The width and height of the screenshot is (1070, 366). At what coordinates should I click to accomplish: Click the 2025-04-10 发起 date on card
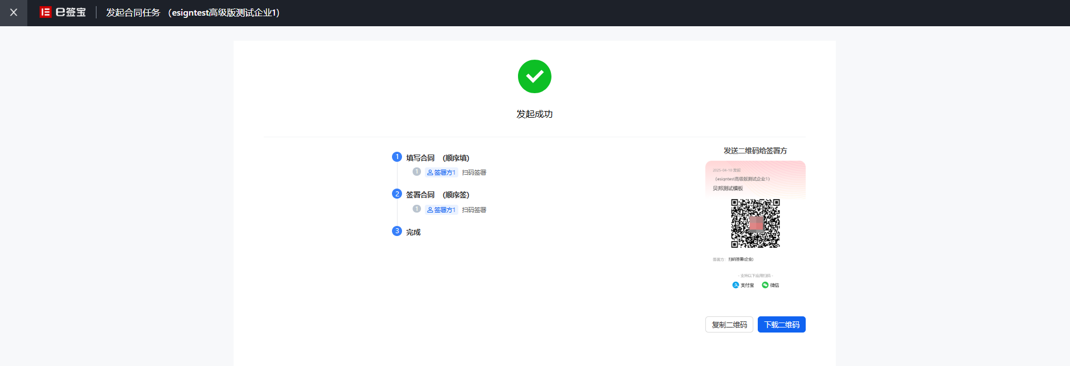(727, 170)
